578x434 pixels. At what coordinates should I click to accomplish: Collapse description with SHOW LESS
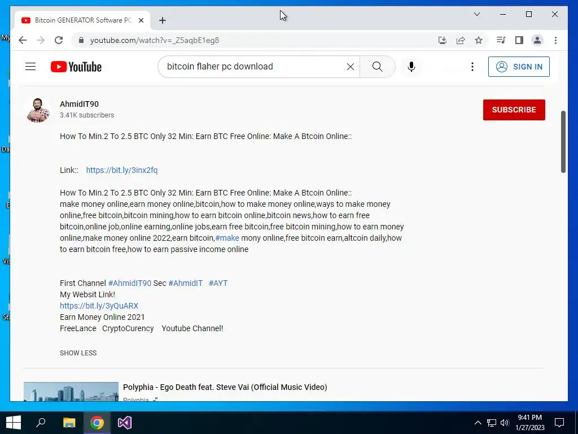click(78, 353)
